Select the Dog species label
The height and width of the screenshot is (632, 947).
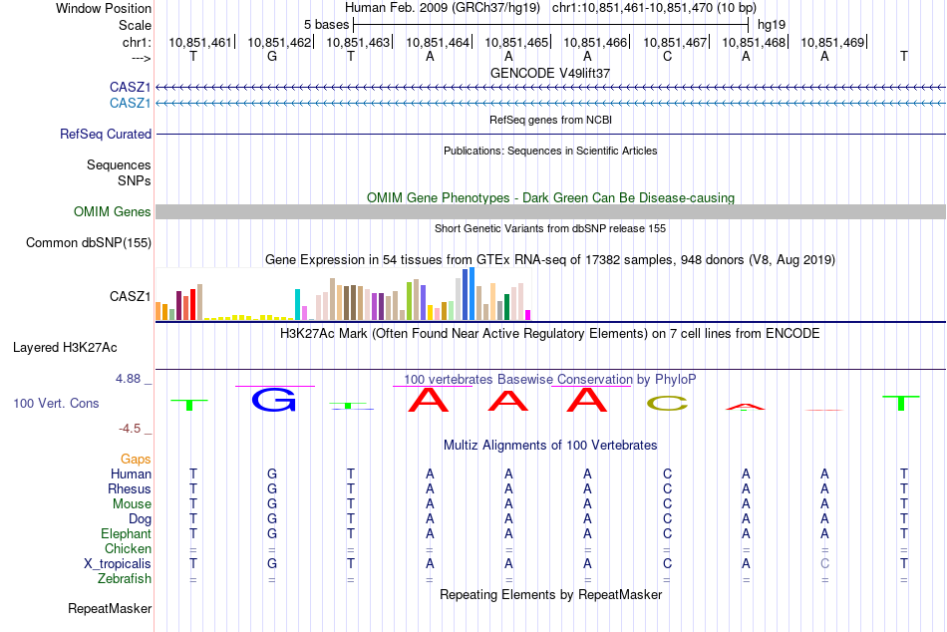141,519
